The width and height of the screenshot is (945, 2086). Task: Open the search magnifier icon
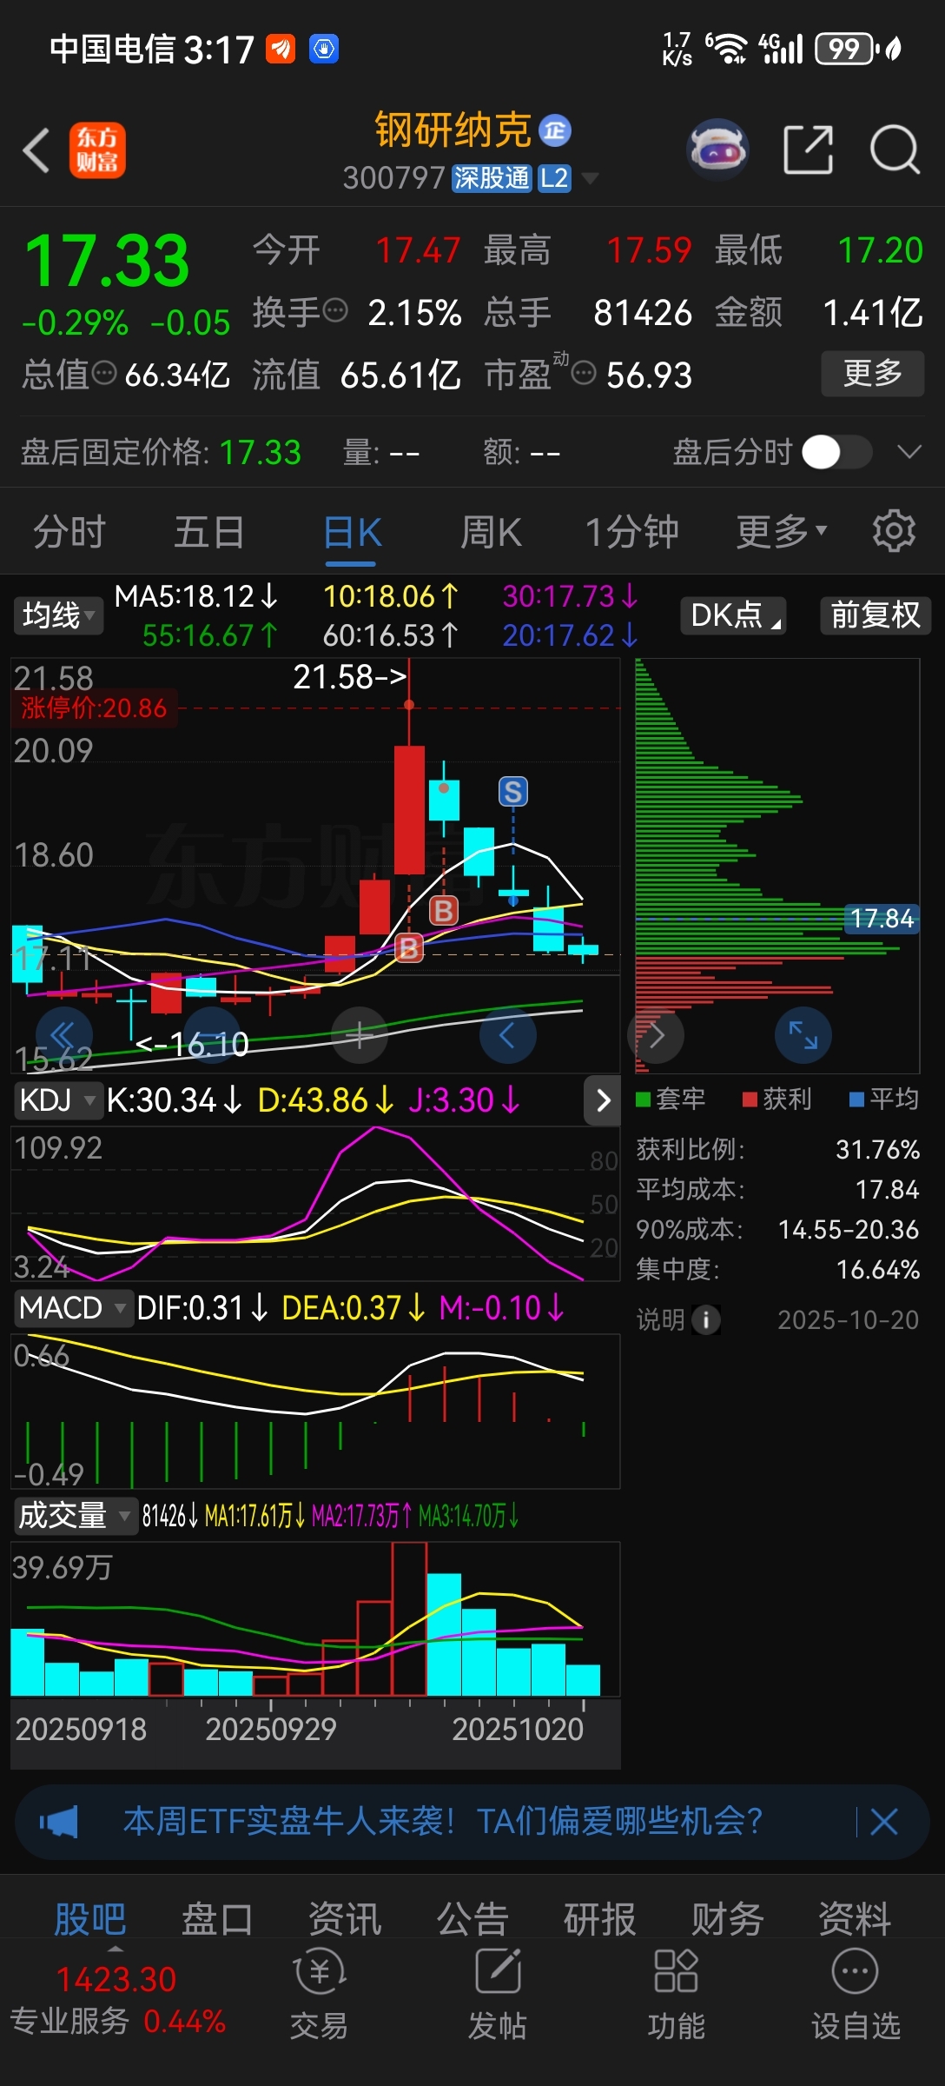895,149
